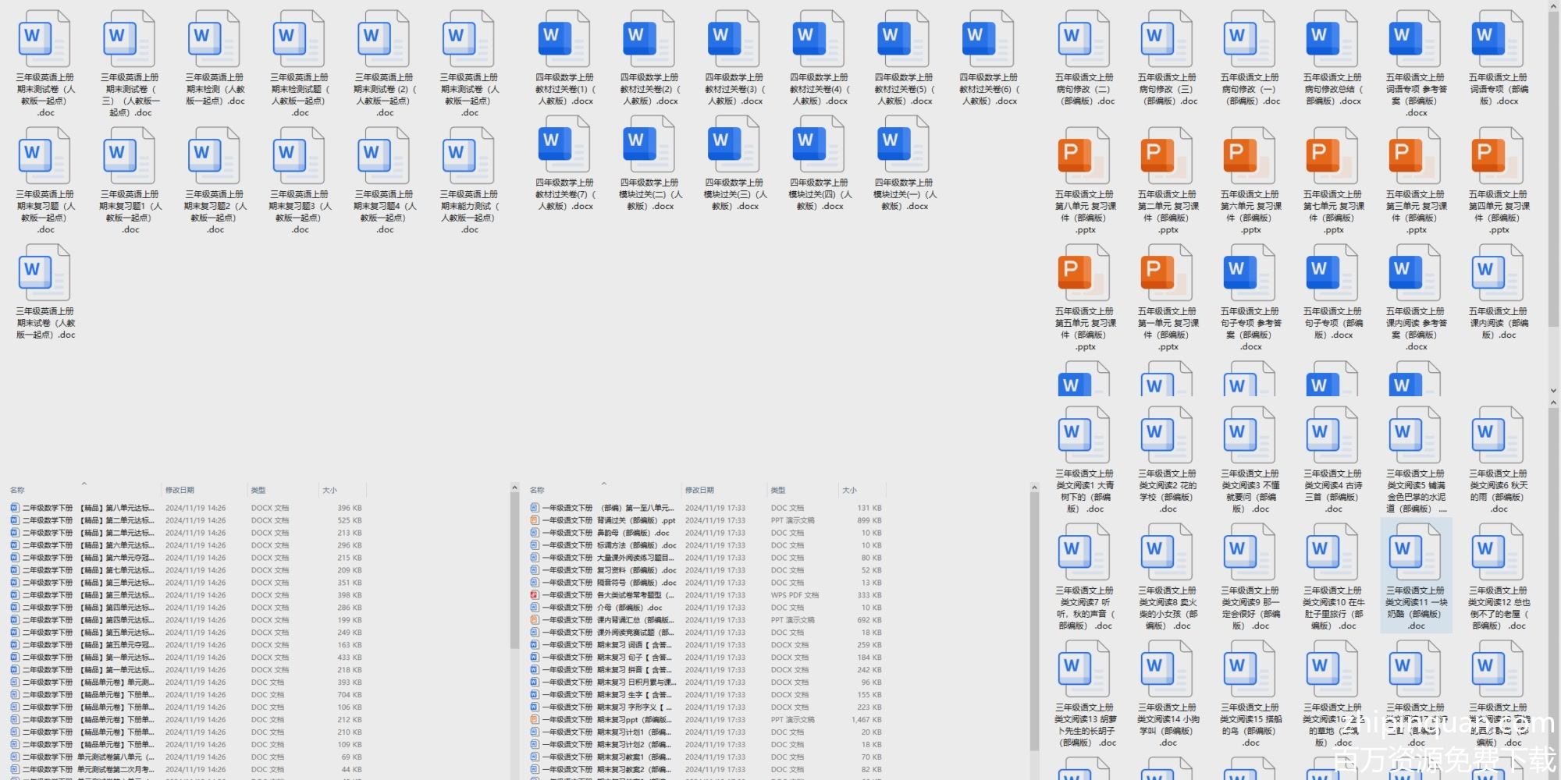Sort 二年级数学下册 list by 名称 column
The height and width of the screenshot is (780, 1561).
pyautogui.click(x=17, y=490)
